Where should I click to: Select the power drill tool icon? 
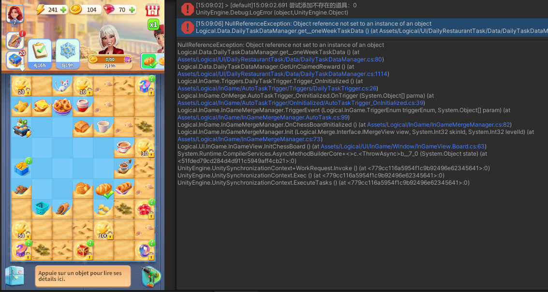pyautogui.click(x=150, y=277)
